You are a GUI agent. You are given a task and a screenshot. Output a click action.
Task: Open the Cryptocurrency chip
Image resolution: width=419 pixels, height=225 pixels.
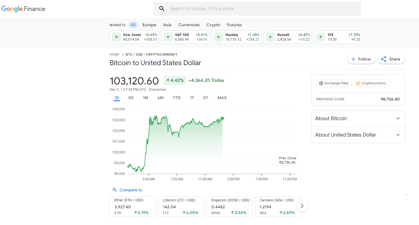371,83
